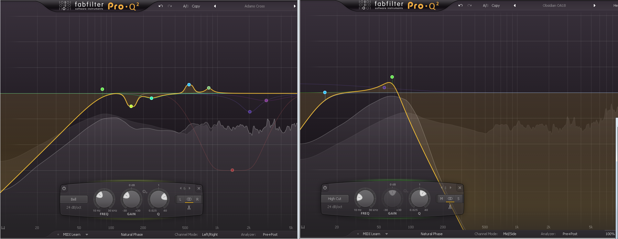Select the green EQ band dot in Obsidian OA18

392,77
